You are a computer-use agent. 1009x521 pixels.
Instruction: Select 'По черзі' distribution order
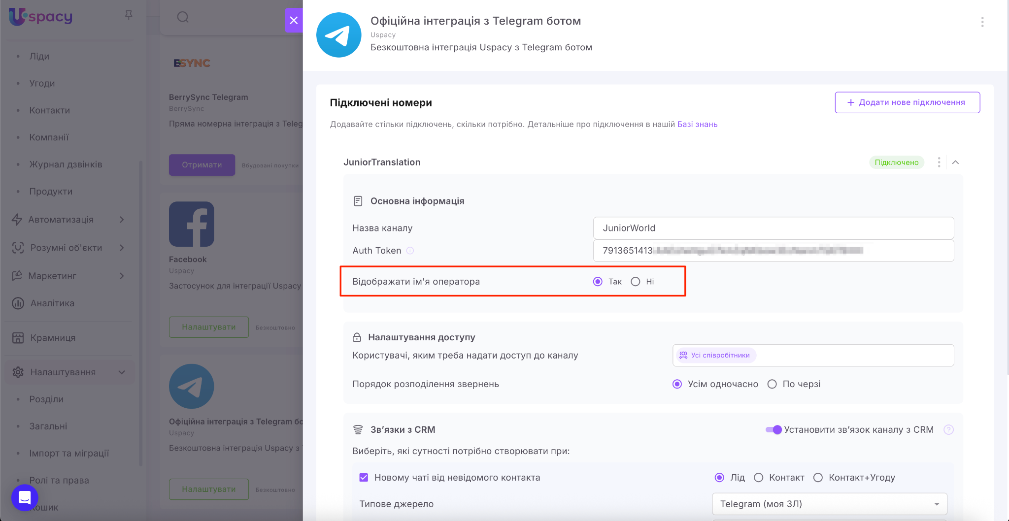point(772,384)
